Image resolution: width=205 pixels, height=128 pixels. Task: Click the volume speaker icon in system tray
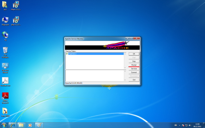click(190, 125)
